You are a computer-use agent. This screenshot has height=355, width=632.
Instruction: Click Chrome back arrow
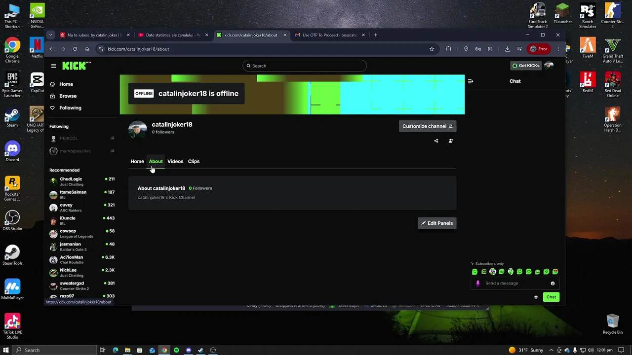(x=51, y=49)
